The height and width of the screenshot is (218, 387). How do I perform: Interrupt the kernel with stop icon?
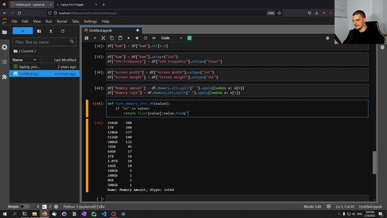tap(137, 38)
